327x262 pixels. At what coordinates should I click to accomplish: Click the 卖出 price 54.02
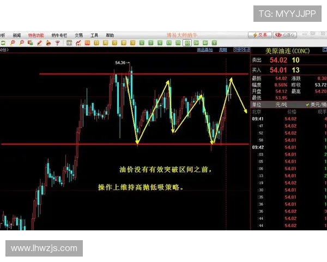pos(278,60)
